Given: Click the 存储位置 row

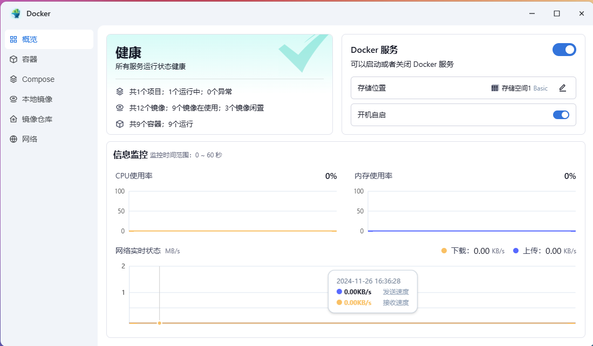Looking at the screenshot, I should [x=464, y=88].
